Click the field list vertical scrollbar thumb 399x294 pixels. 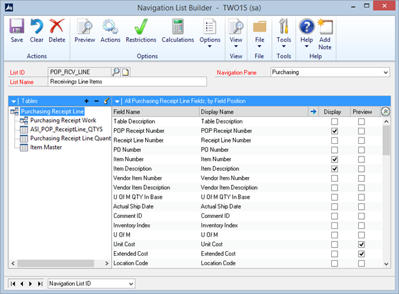tap(386, 141)
